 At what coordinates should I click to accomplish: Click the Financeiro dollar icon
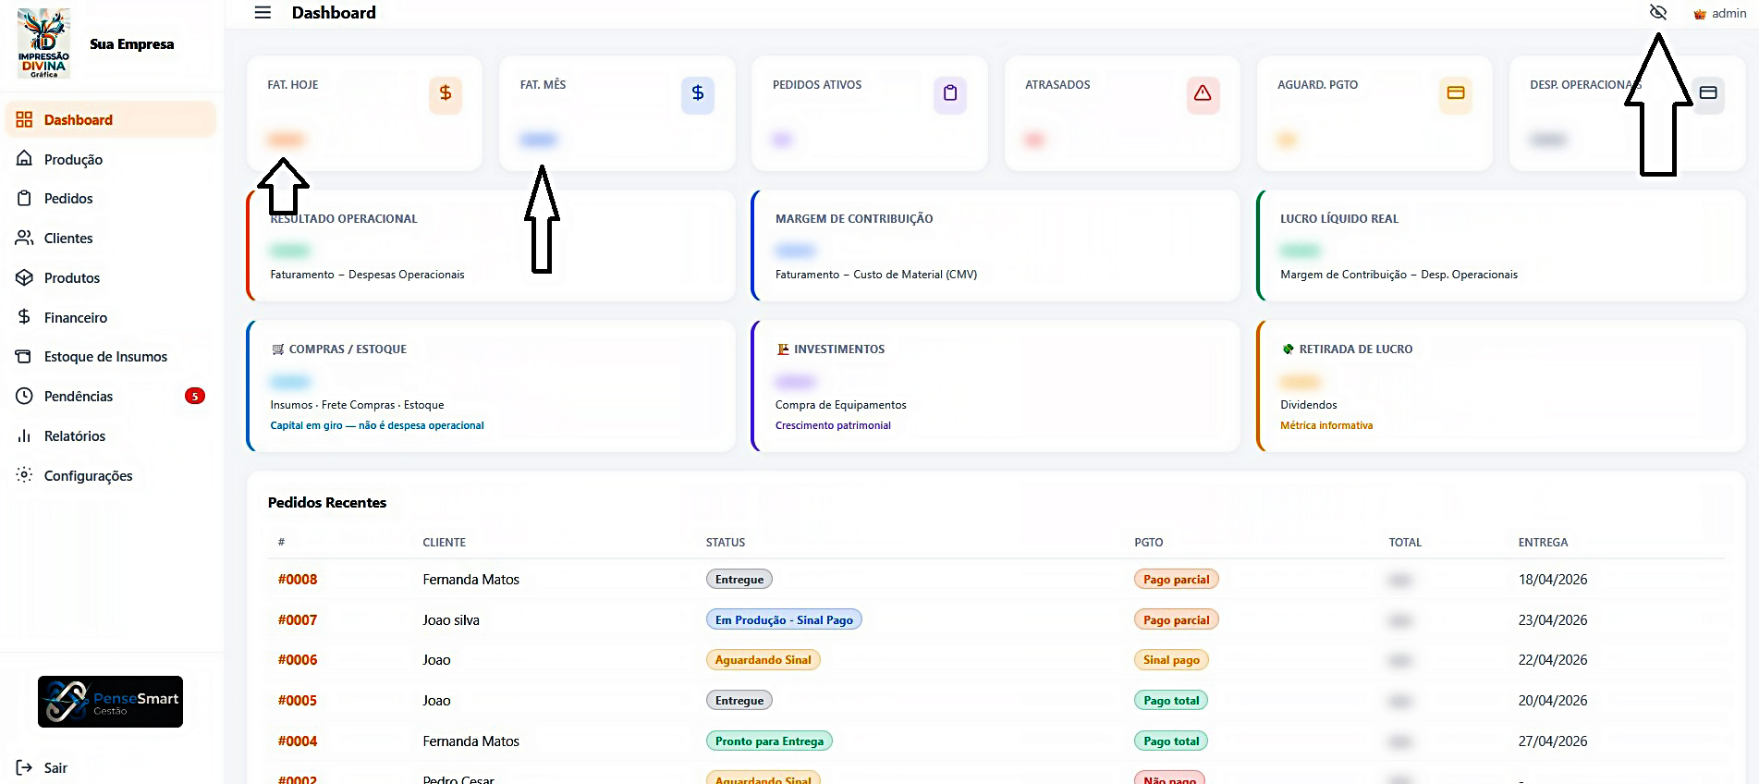(24, 316)
